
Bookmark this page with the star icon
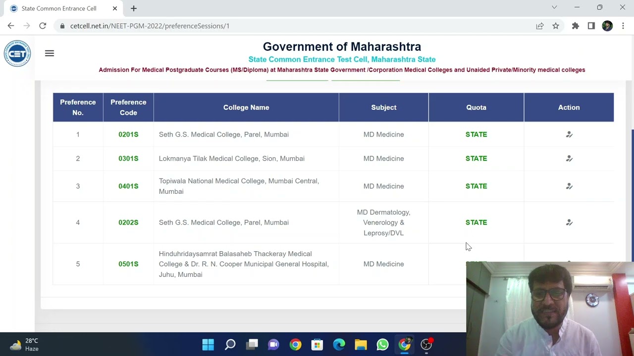[x=556, y=26]
